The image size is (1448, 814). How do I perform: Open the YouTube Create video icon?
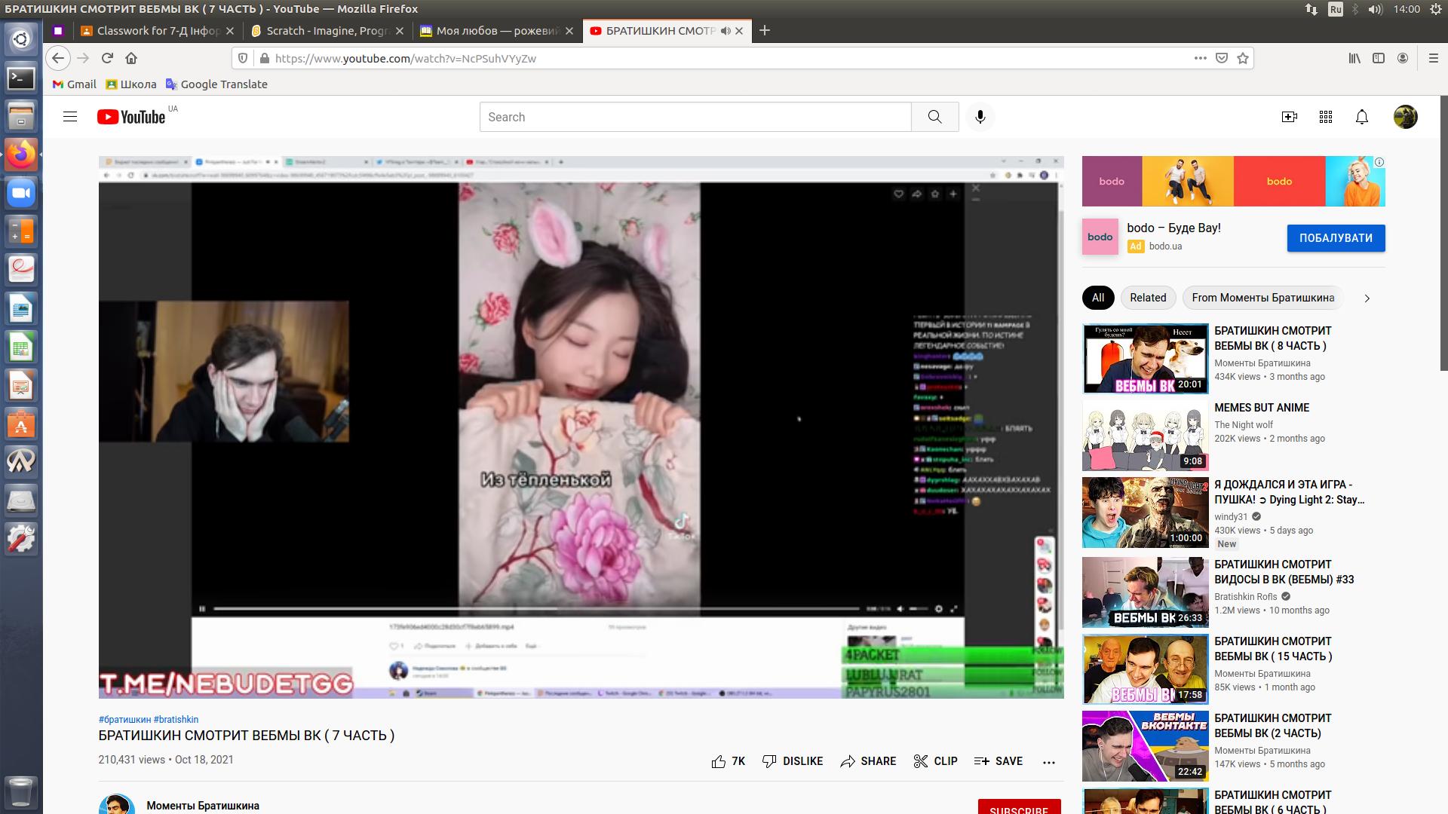tap(1289, 117)
